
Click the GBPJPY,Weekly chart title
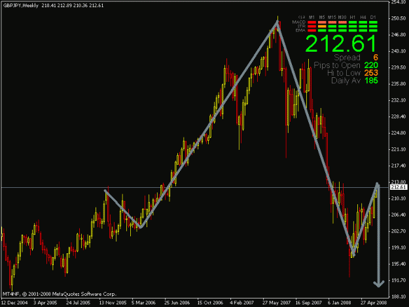(x=21, y=5)
